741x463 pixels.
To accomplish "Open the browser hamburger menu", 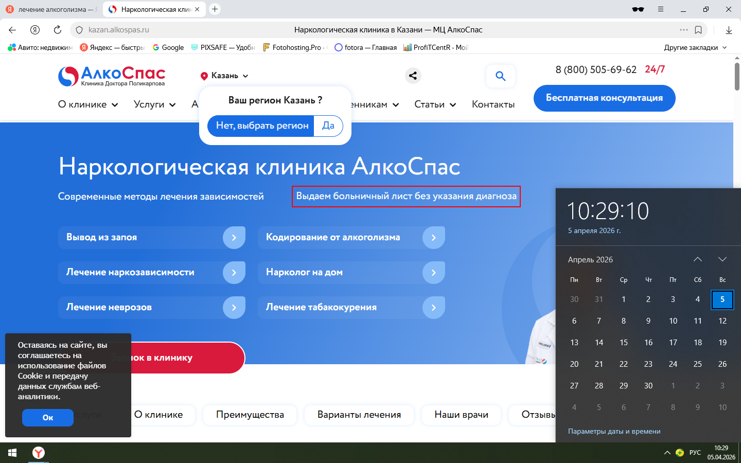I will tap(661, 9).
